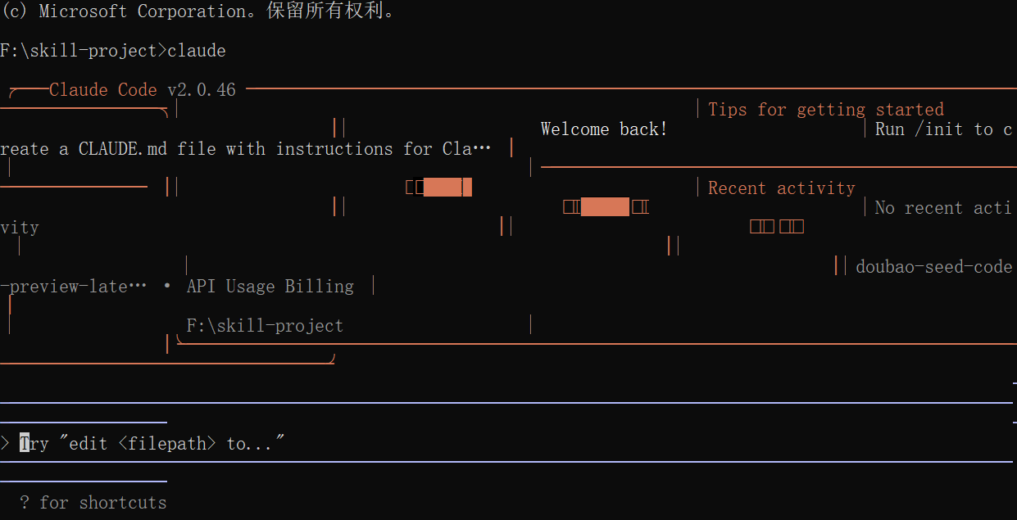Click the "? for shortcuts" hint
1017x520 pixels.
point(93,503)
